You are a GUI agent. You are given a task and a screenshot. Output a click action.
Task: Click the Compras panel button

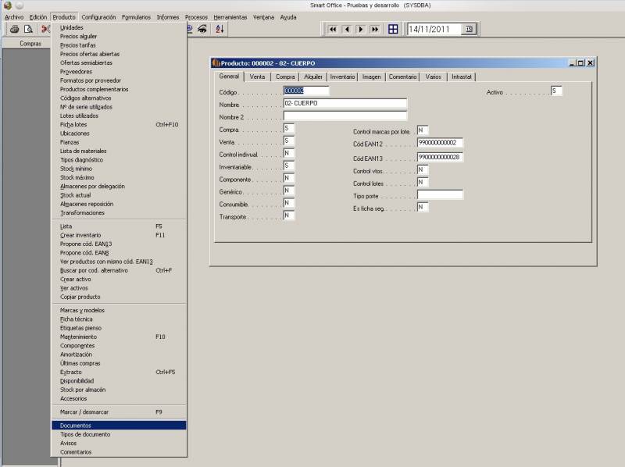coord(30,44)
